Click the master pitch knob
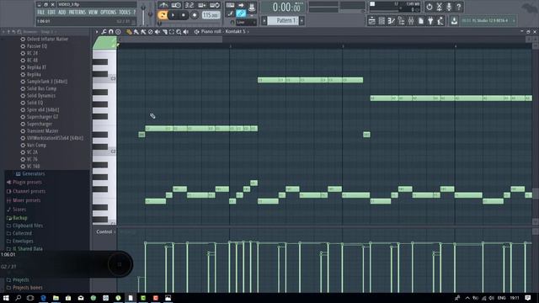This screenshot has width=539, height=303. point(150,14)
